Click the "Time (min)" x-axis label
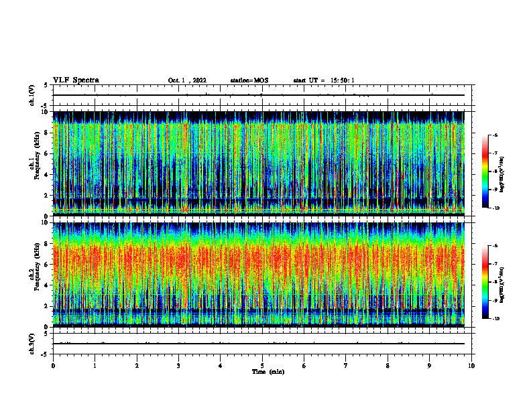 coord(268,372)
